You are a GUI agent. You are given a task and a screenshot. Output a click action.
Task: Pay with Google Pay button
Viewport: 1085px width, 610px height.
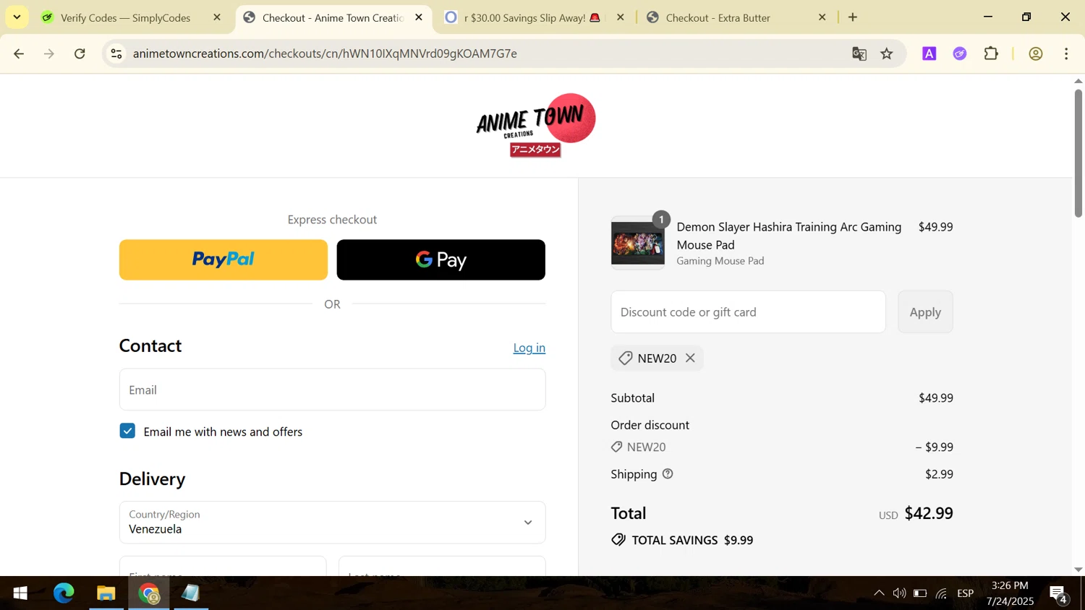coord(441,259)
